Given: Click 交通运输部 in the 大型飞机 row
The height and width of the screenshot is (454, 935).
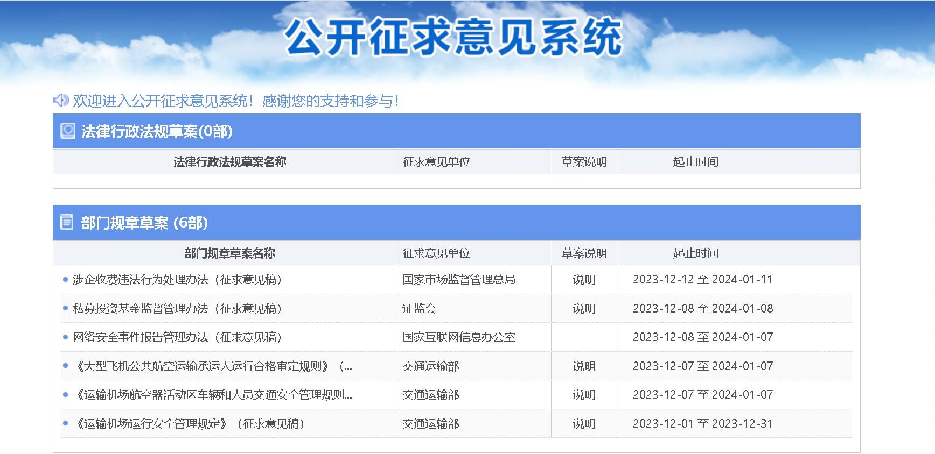Looking at the screenshot, I should coord(431,366).
